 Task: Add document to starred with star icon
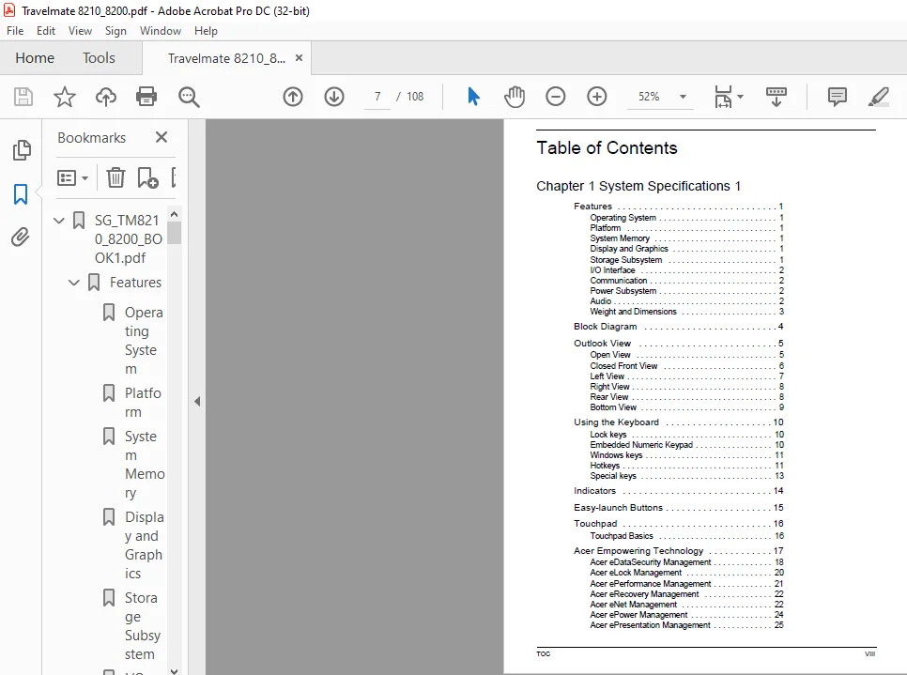pyautogui.click(x=64, y=97)
